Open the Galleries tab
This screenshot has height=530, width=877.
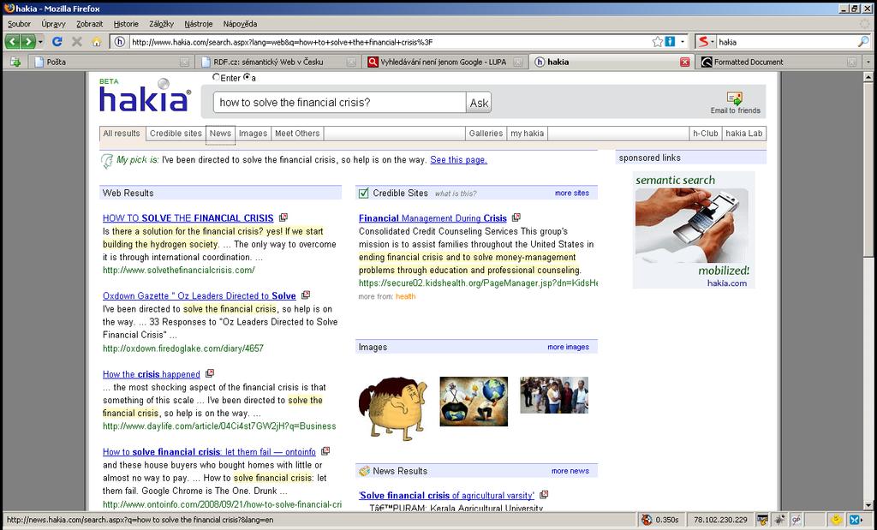(x=486, y=134)
